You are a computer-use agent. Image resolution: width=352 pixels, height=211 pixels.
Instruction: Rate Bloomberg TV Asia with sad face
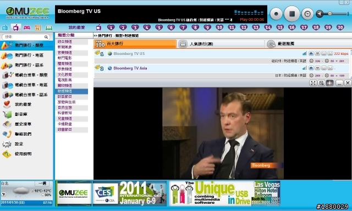point(330,68)
